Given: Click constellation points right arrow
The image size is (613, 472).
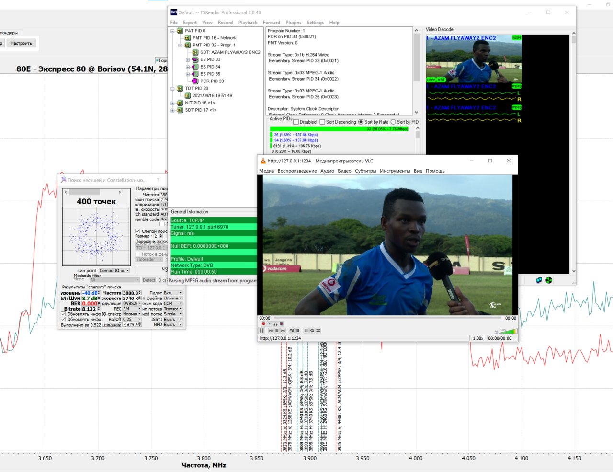Looking at the screenshot, I should tap(120, 192).
